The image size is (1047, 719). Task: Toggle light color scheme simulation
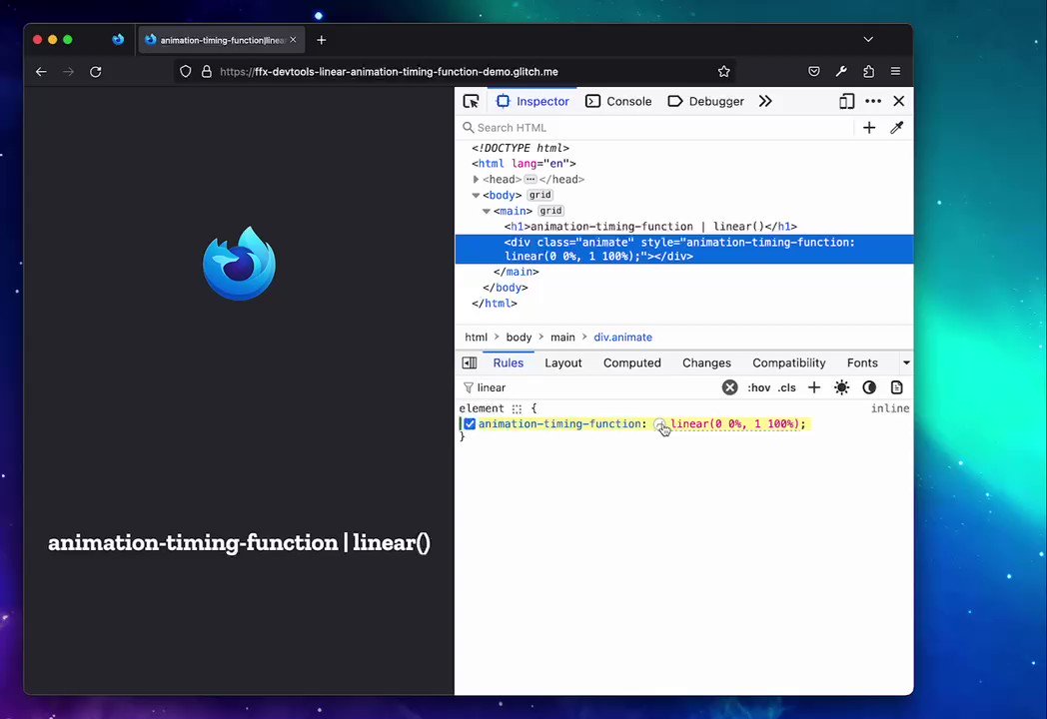point(841,387)
